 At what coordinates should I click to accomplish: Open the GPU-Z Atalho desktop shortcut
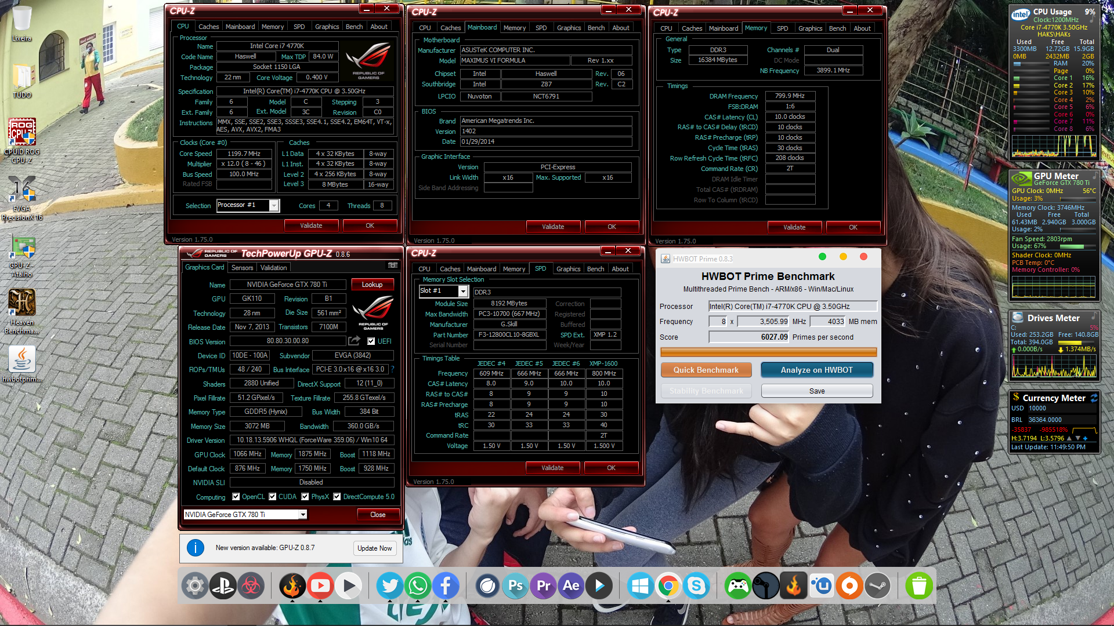22,257
